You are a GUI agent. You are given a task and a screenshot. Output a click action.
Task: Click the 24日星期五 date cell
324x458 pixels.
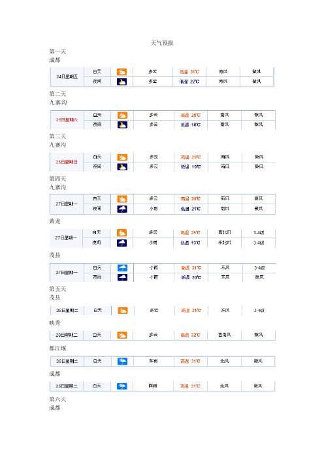(67, 76)
